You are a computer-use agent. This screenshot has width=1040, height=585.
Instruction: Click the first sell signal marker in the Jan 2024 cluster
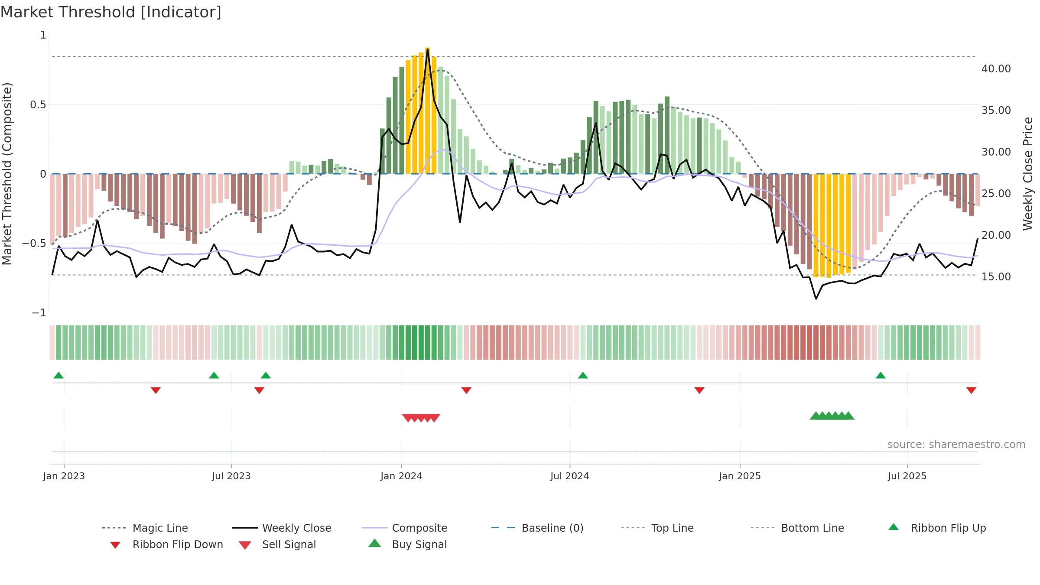(407, 418)
